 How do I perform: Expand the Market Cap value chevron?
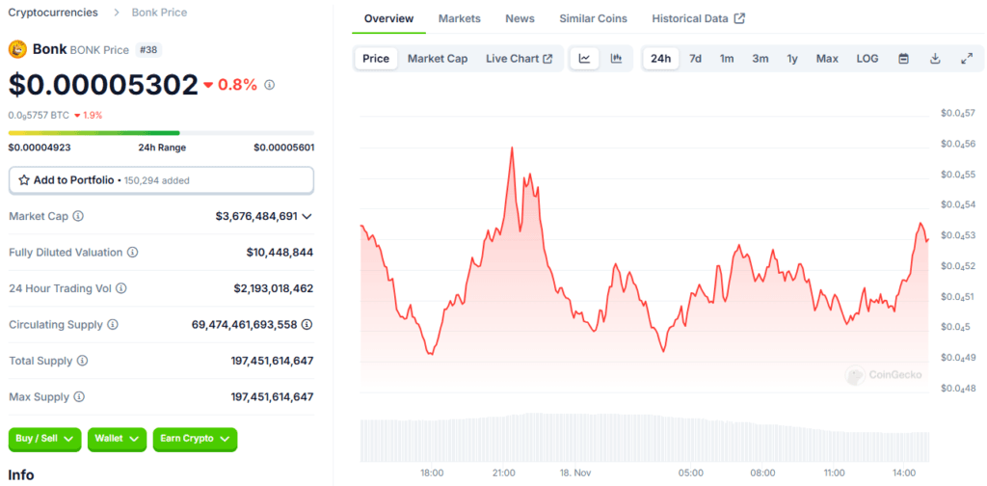(307, 216)
